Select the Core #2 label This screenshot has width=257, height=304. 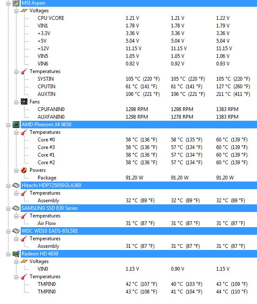tap(46, 163)
